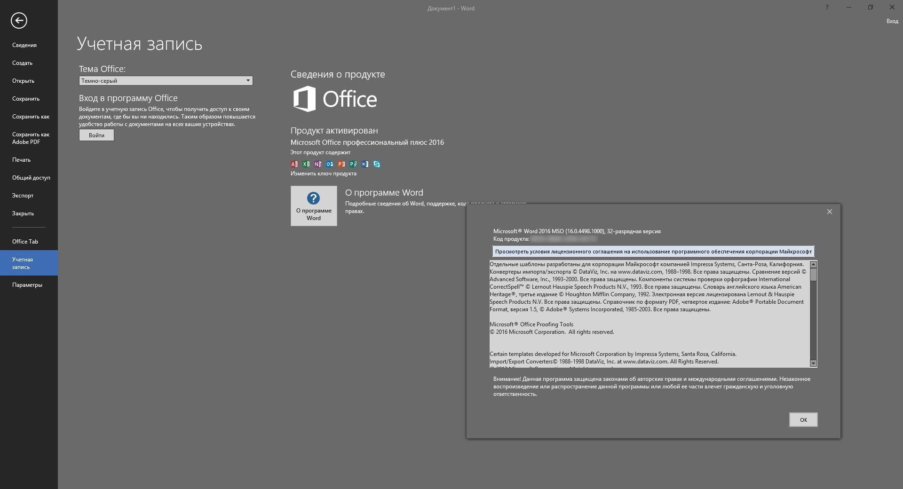Click OK in the About dialog
The width and height of the screenshot is (903, 489).
(x=803, y=420)
